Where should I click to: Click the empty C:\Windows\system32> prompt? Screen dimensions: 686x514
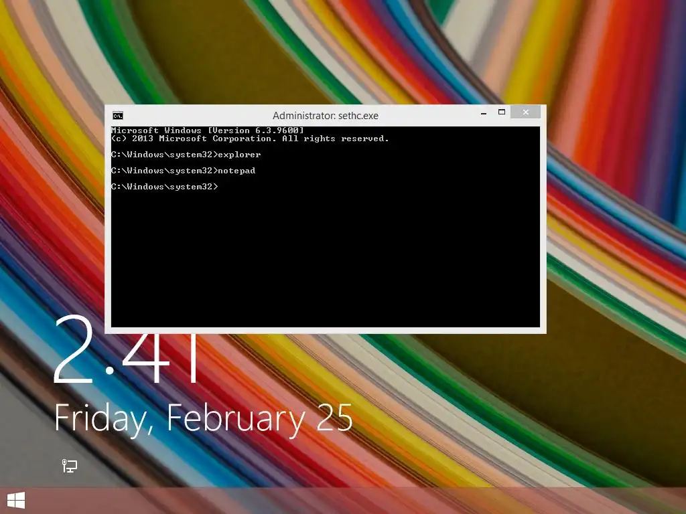point(165,187)
